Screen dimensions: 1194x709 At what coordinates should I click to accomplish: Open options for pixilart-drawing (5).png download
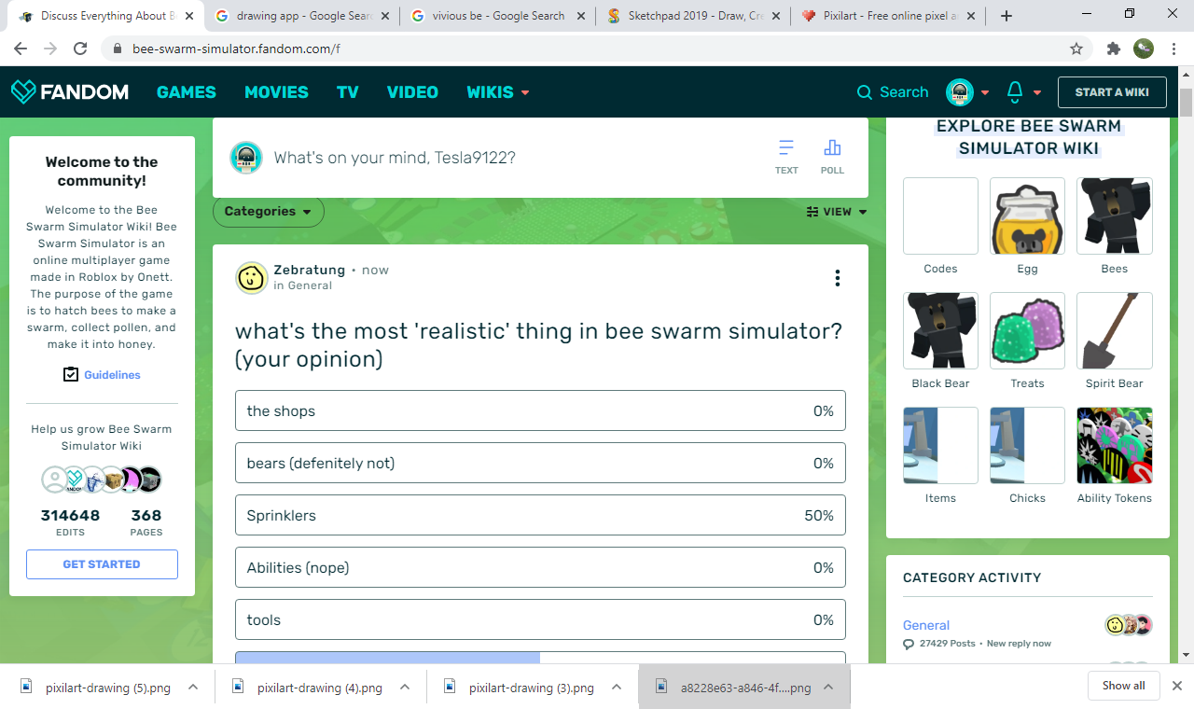coord(193,687)
